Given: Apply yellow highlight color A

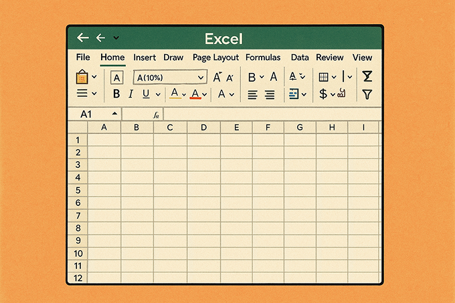Looking at the screenshot, I should click(x=175, y=94).
